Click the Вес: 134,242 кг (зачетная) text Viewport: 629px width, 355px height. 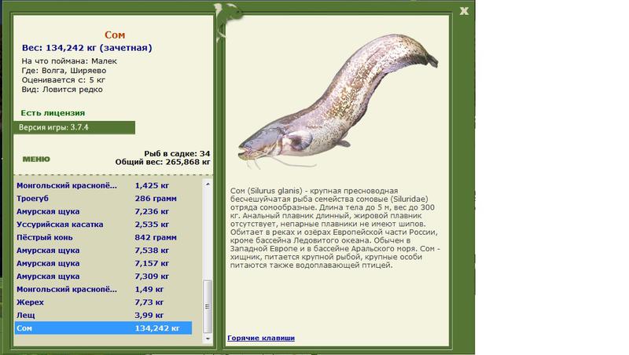click(86, 48)
